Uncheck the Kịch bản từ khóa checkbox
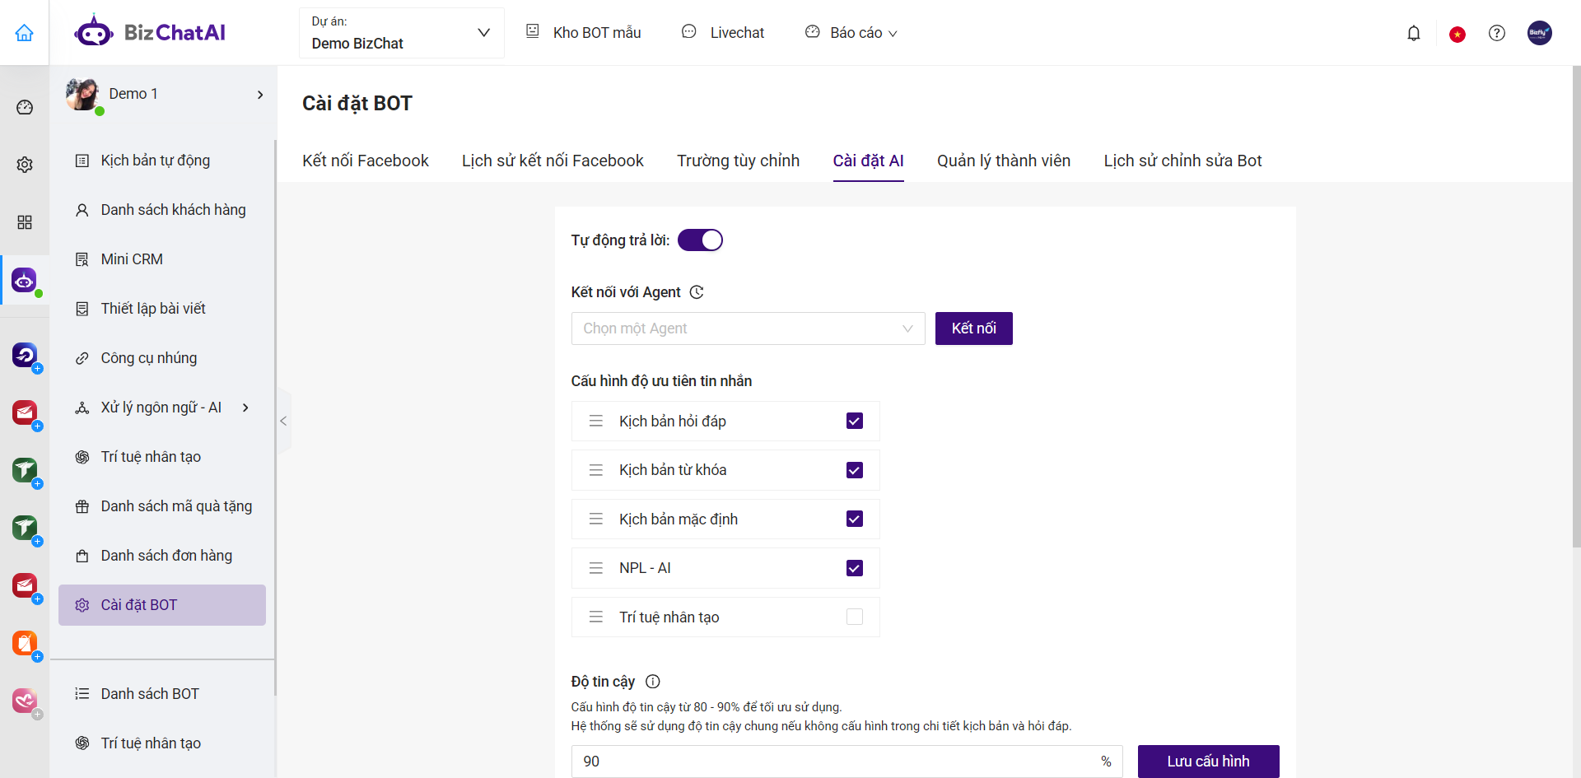This screenshot has height=778, width=1581. click(x=854, y=470)
